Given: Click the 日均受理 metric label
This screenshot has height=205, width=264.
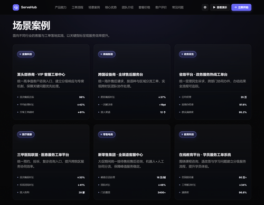Looking at the screenshot, I should 186,97.
